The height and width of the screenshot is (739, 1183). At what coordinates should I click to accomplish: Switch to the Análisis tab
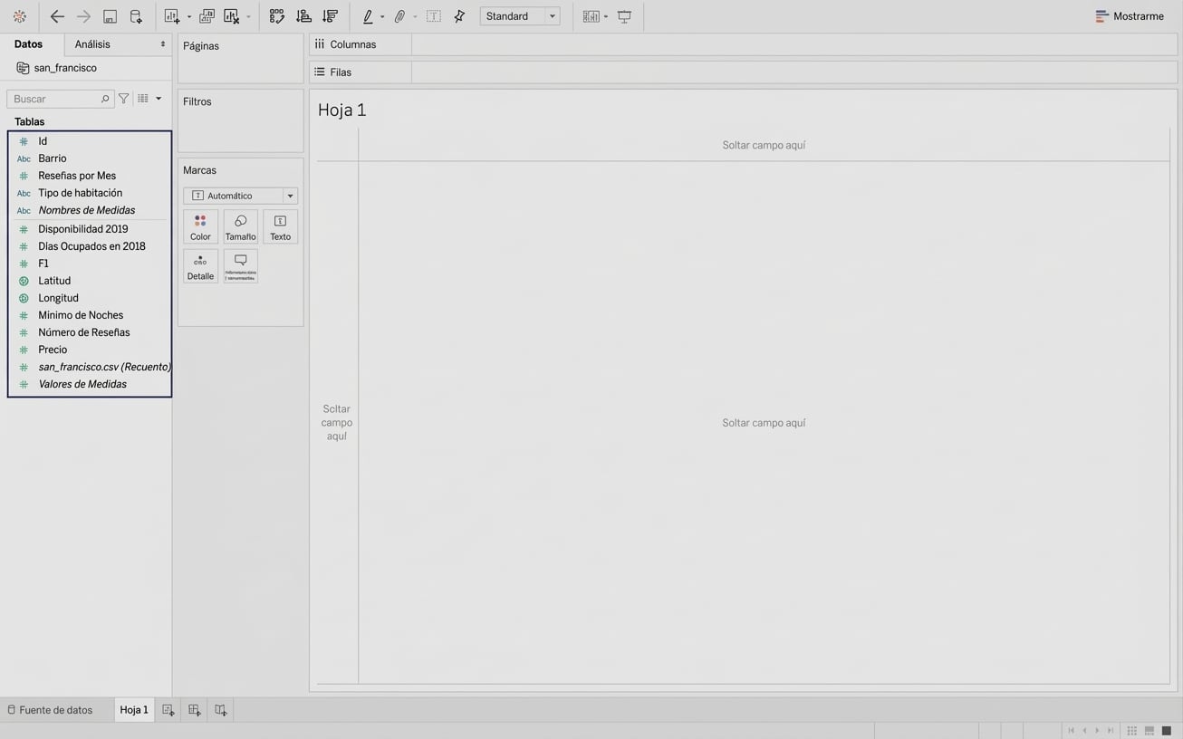pos(92,44)
